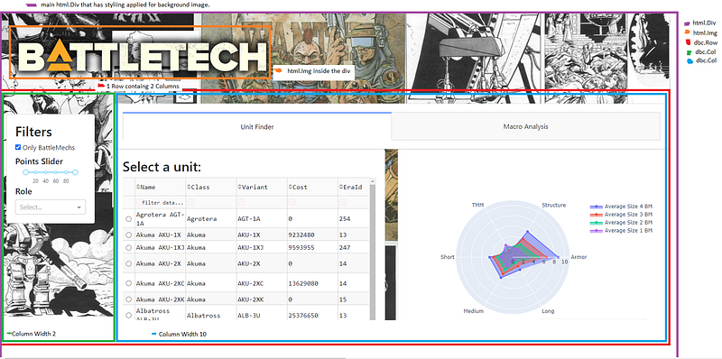This screenshot has width=722, height=359.
Task: Click the cost cell 13629080
Action: click(312, 283)
